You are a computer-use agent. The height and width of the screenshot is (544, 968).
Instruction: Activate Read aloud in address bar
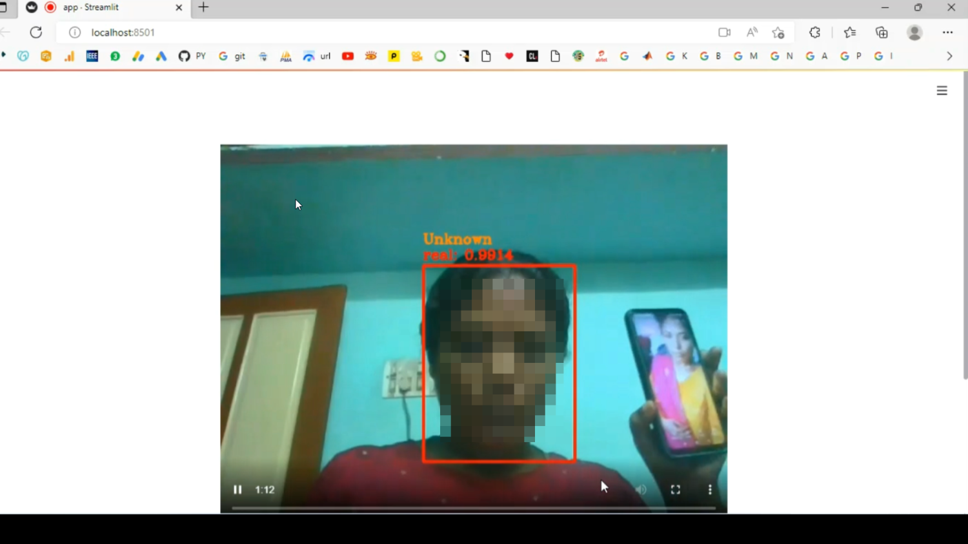752,32
